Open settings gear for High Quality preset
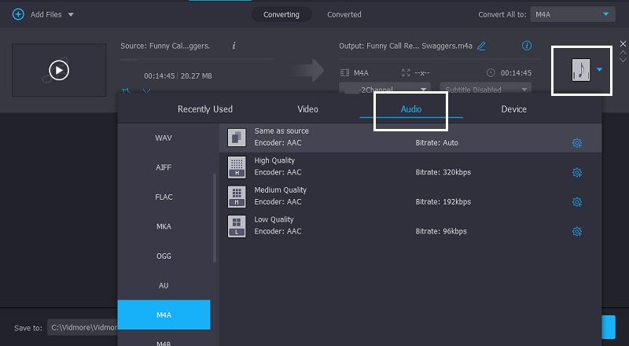This screenshot has height=346, width=629. 576,172
